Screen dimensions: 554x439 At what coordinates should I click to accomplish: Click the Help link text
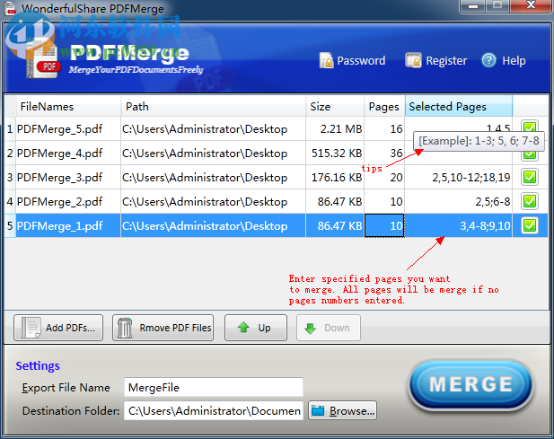(514, 61)
